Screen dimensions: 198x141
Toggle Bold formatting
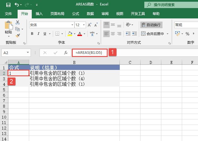32,34
